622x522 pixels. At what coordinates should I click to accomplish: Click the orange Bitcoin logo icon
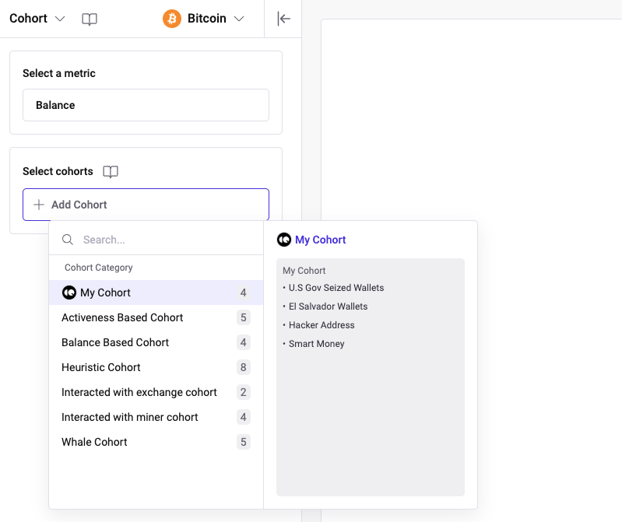pyautogui.click(x=172, y=19)
